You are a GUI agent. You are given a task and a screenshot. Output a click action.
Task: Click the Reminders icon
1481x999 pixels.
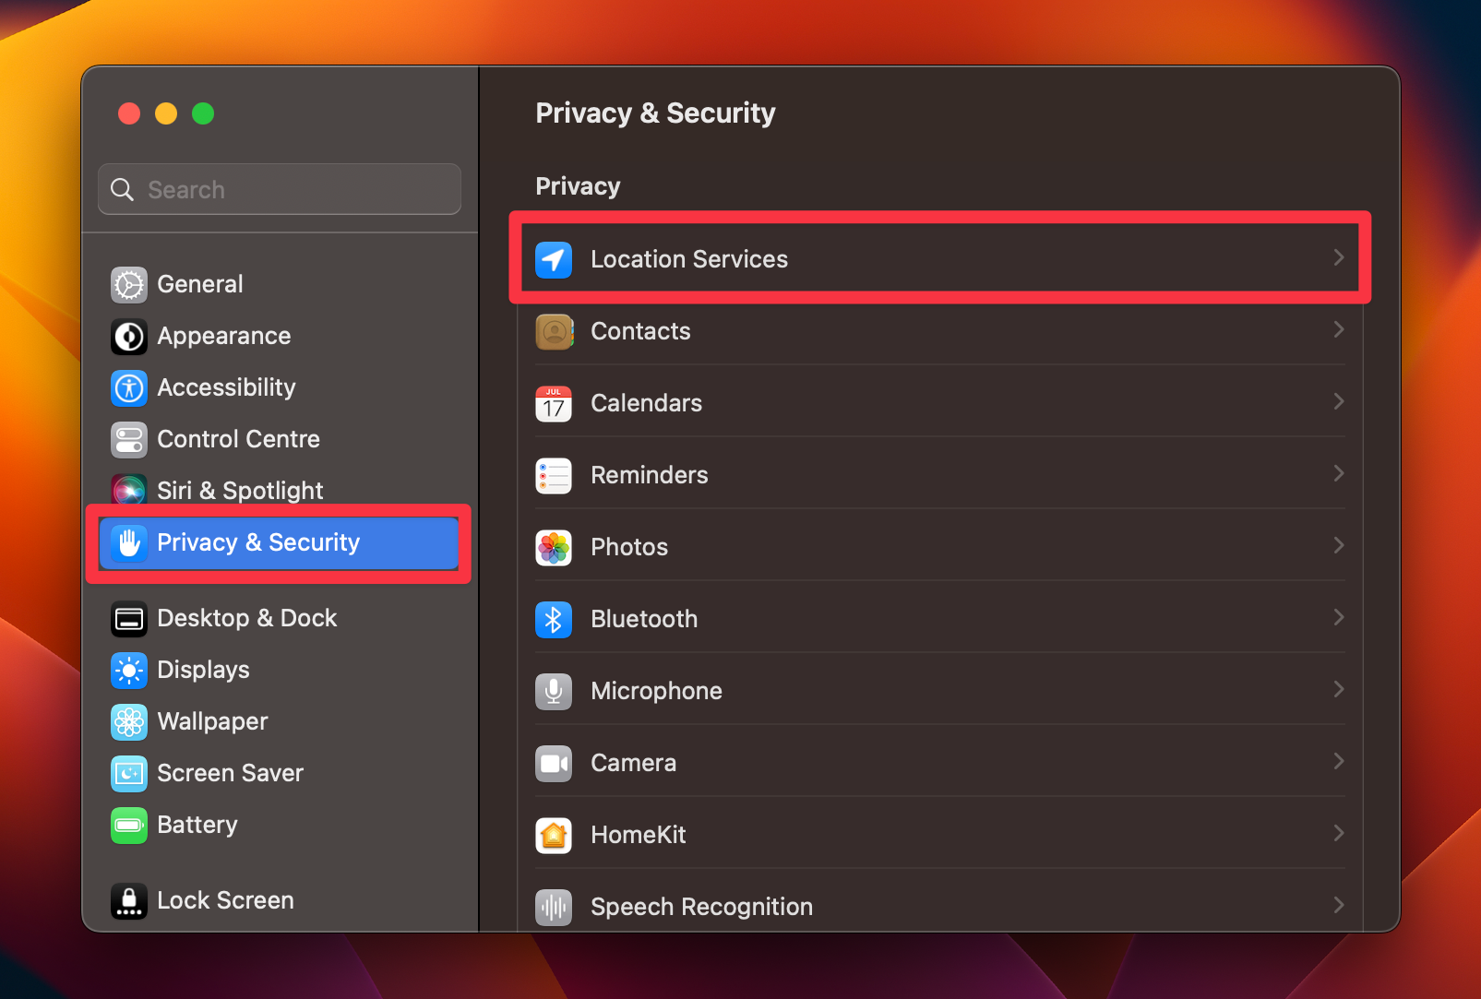554,475
